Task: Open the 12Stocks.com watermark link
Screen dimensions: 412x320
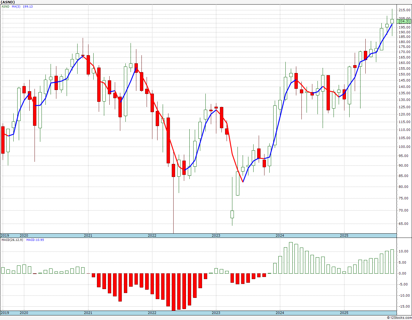Action: 399,318
